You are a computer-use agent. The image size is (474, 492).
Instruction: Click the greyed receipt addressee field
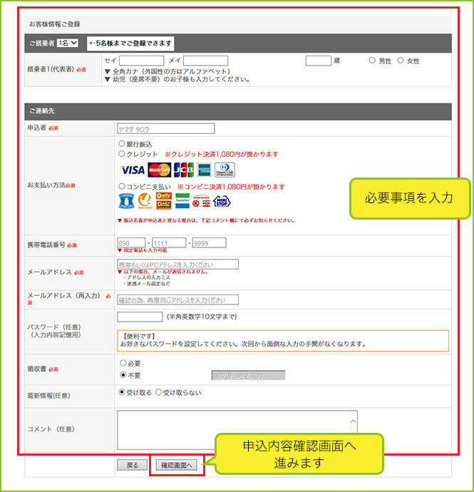pos(249,375)
